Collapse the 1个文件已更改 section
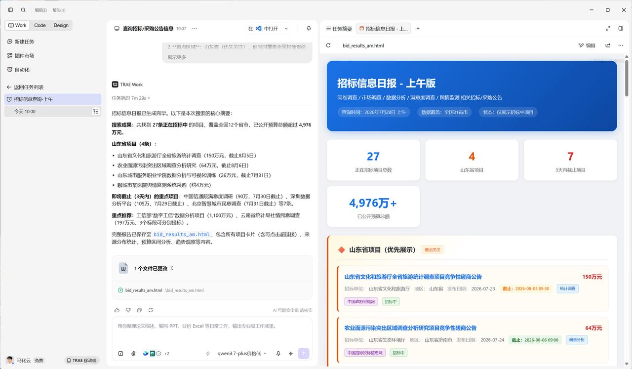 click(x=172, y=268)
